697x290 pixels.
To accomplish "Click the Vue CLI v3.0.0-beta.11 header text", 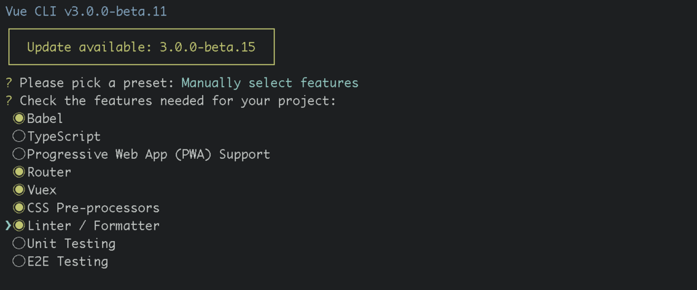I will click(86, 11).
